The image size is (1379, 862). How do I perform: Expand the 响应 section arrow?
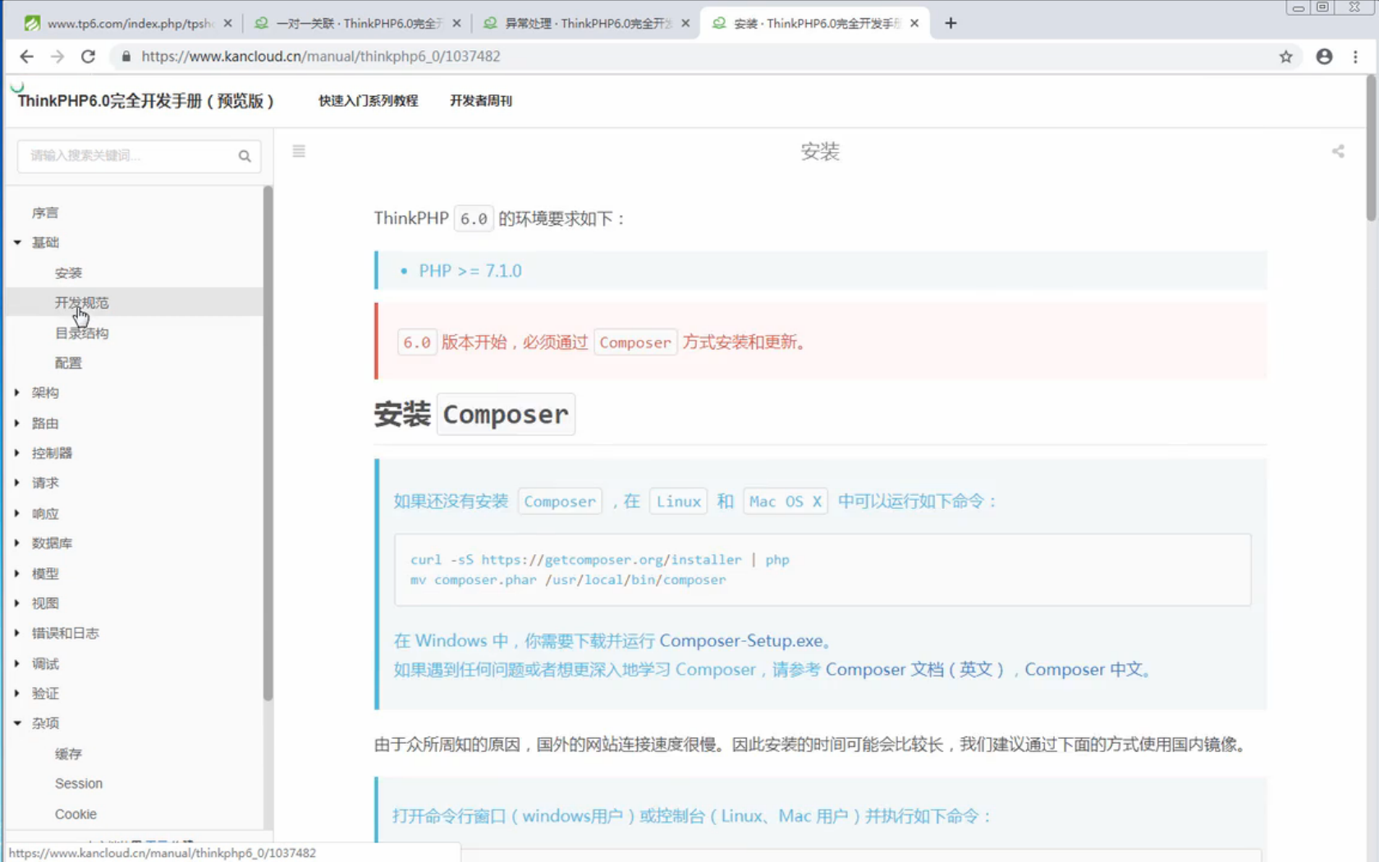[17, 513]
